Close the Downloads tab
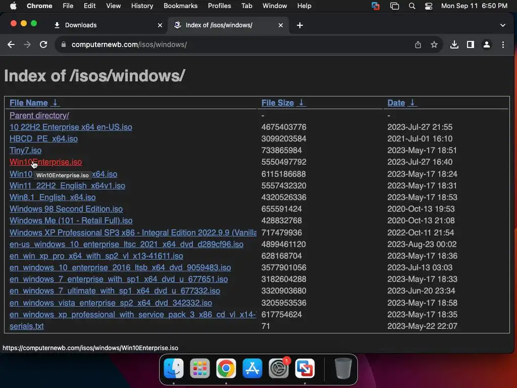This screenshot has height=388, width=517. 160,25
